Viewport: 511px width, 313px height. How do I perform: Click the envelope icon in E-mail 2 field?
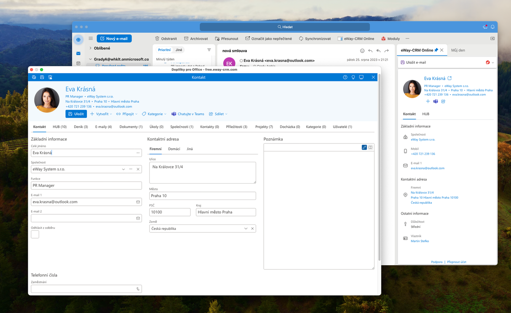pyautogui.click(x=138, y=218)
